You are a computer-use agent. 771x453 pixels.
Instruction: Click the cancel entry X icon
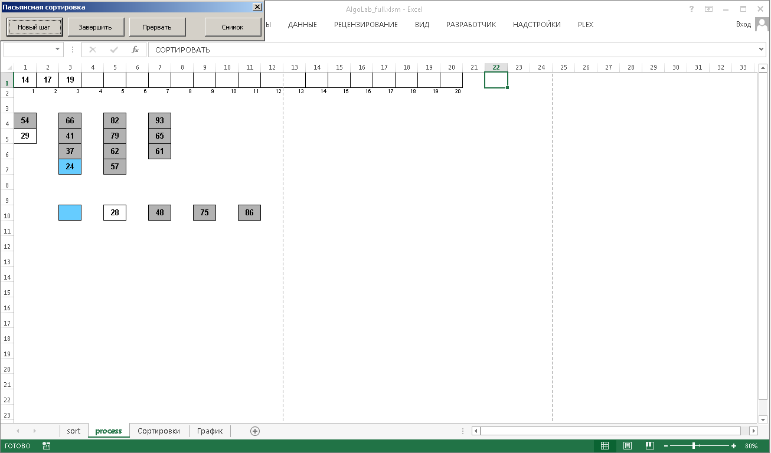(x=93, y=50)
